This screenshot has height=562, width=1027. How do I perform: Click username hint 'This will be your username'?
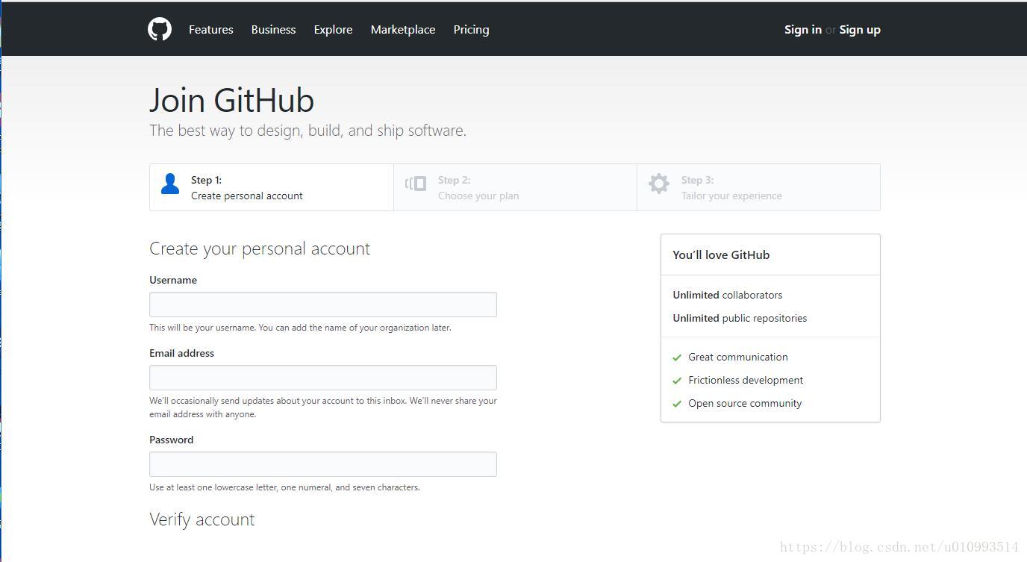(x=300, y=328)
